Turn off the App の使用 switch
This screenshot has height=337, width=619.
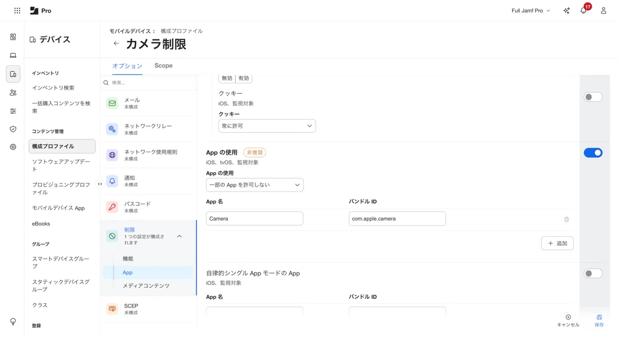[593, 153]
